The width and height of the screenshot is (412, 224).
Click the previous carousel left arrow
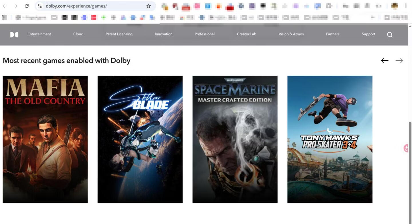(x=385, y=61)
